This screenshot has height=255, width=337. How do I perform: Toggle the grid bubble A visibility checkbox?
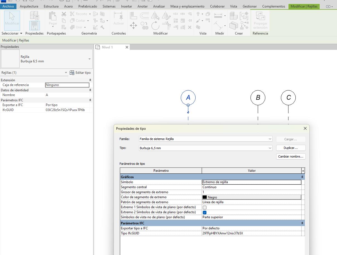188,105
